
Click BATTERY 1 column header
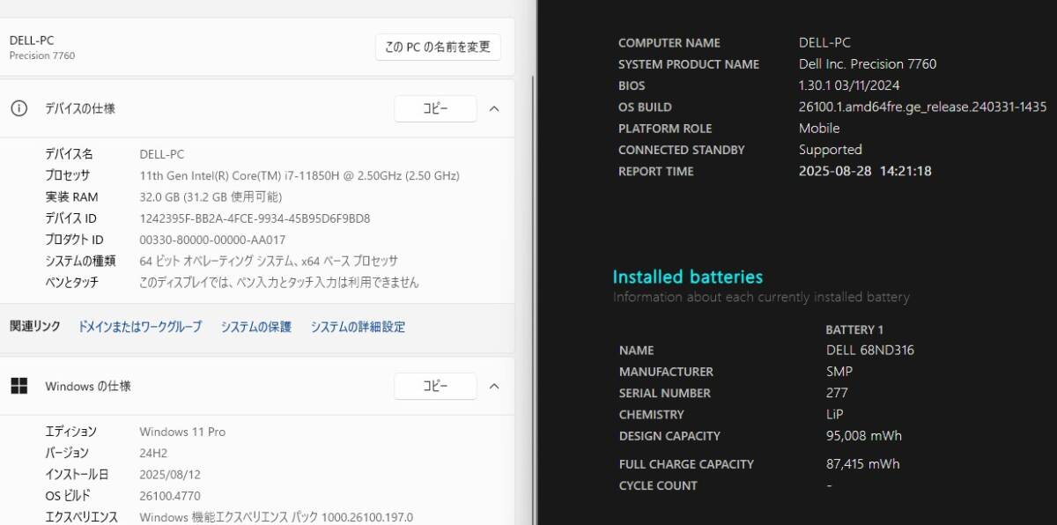coord(854,329)
